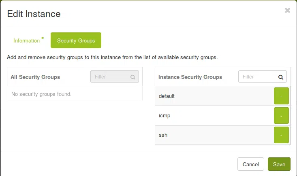This screenshot has height=176, width=297.
Task: Close the Edit Instance dialog
Action: (x=287, y=11)
